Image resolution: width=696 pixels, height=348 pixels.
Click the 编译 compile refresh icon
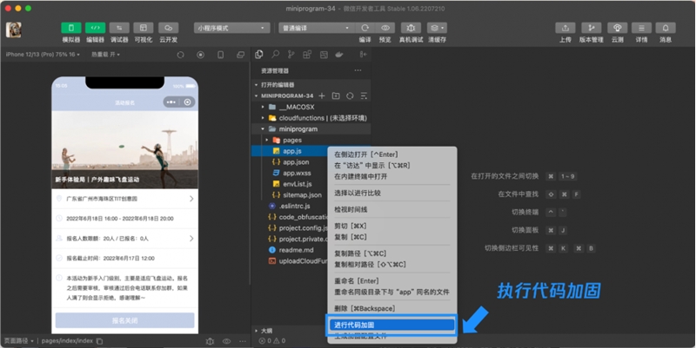click(x=365, y=28)
